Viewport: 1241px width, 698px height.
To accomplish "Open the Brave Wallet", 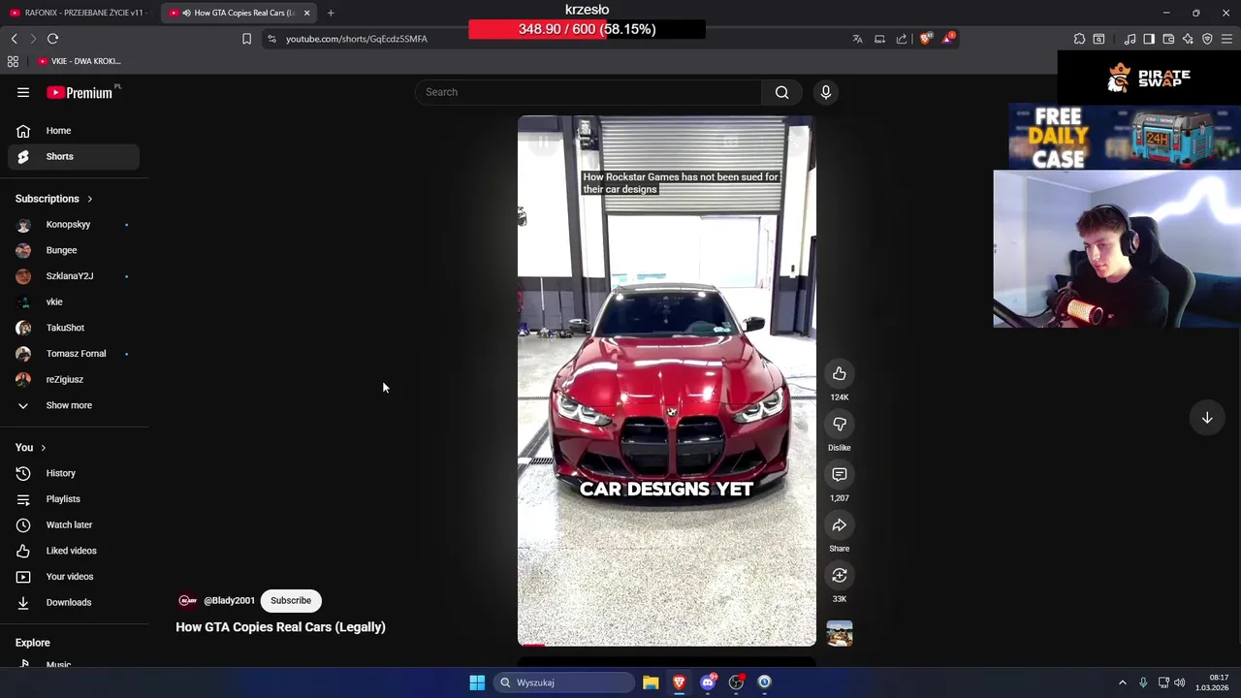I will click(1168, 39).
